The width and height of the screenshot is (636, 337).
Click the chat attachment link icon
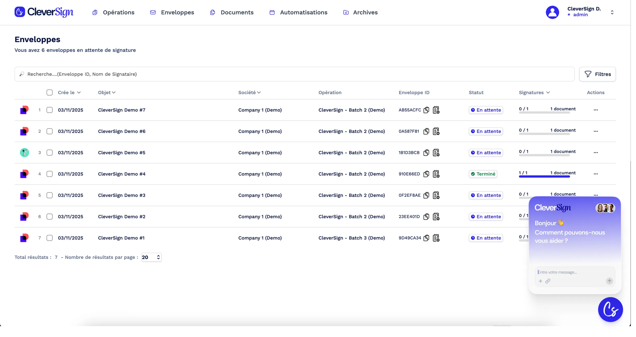(548, 281)
